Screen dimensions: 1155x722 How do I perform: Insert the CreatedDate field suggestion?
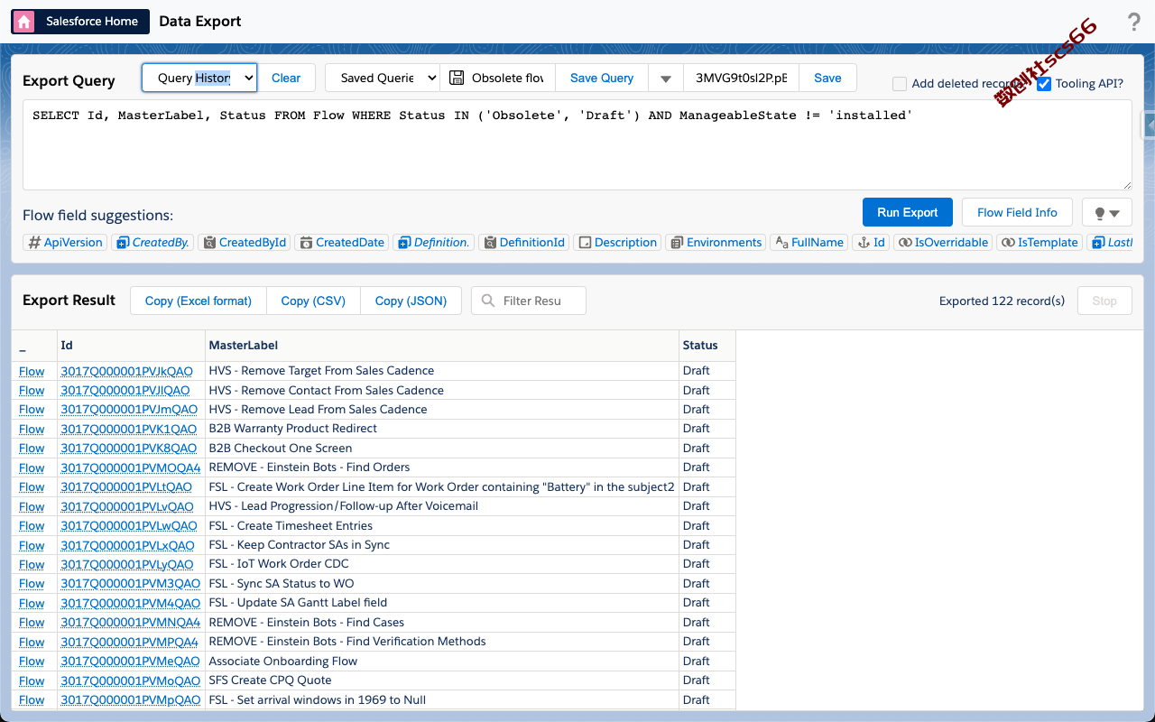[342, 242]
